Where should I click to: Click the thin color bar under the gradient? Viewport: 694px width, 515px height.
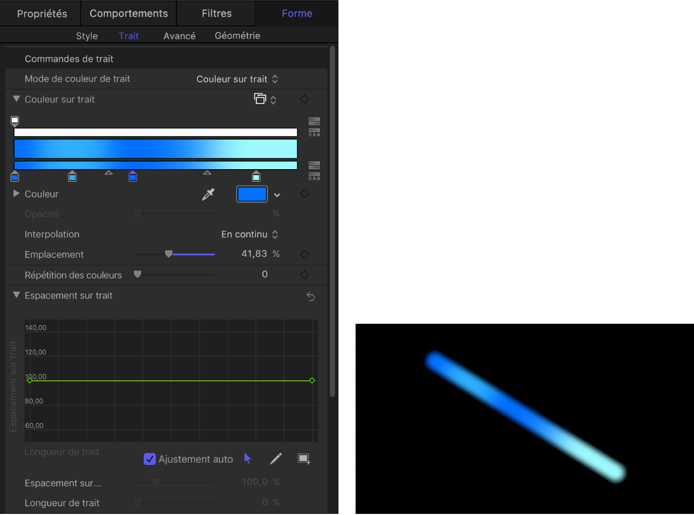tap(156, 165)
